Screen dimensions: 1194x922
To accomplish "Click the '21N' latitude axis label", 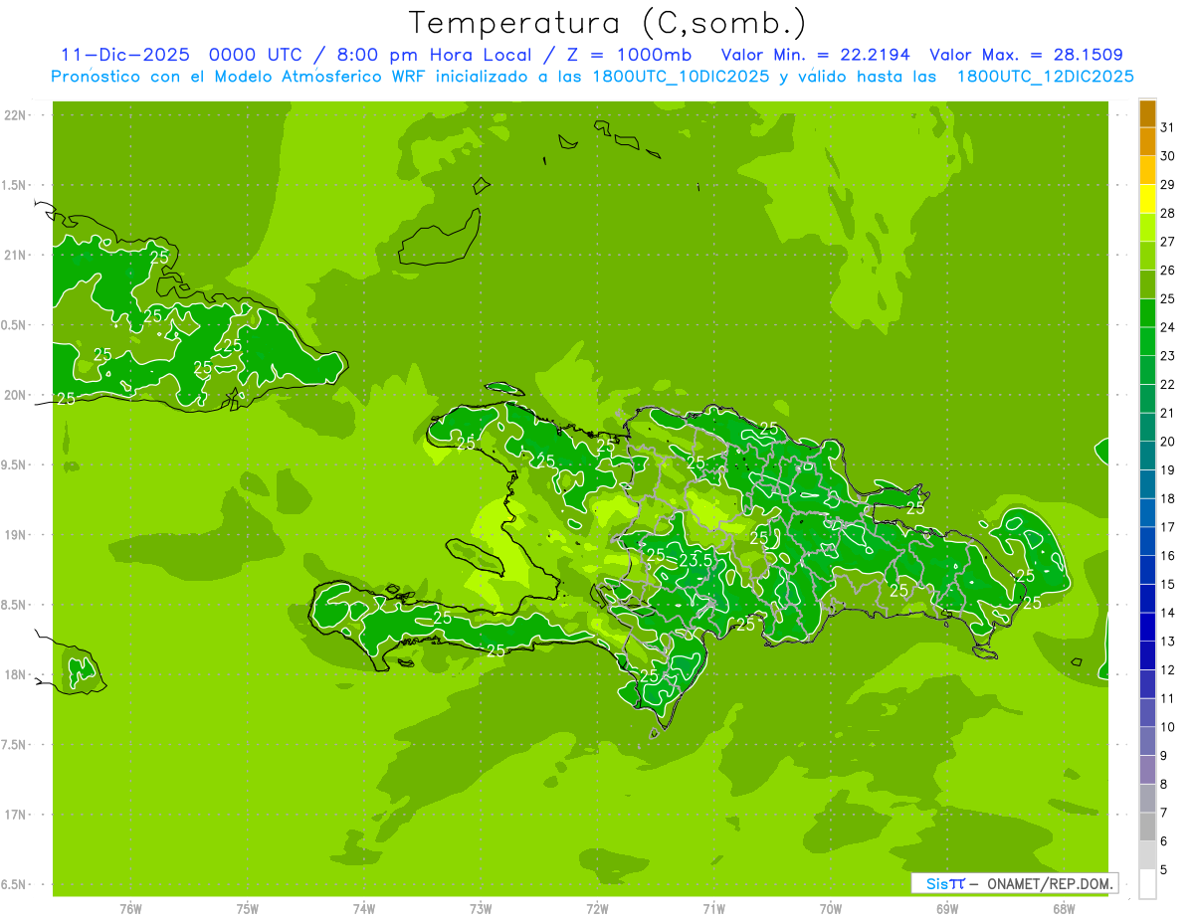I will [17, 256].
